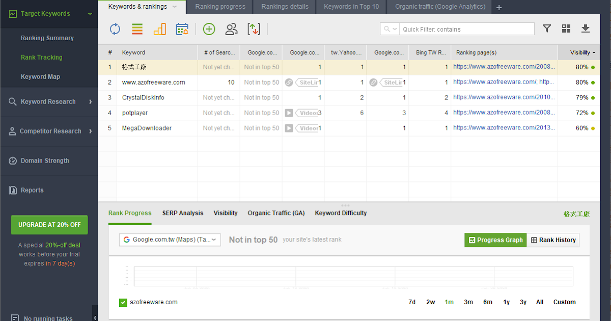Viewport: 611px width, 321px height.
Task: Click the orange bar chart toolbar icon
Action: pyautogui.click(x=159, y=29)
